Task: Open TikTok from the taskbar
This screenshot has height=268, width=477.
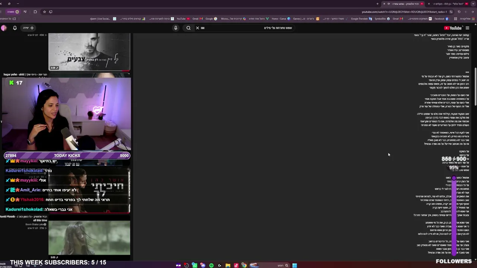Action: [236, 265]
